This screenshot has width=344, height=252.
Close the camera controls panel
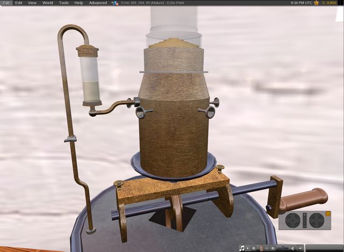328,213
